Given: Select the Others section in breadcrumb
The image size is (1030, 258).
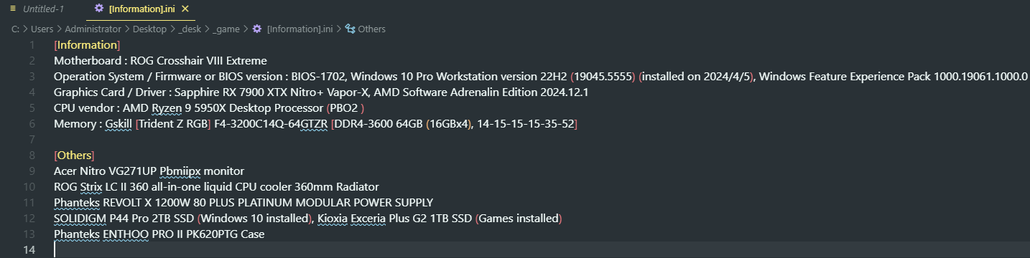Looking at the screenshot, I should [x=371, y=29].
